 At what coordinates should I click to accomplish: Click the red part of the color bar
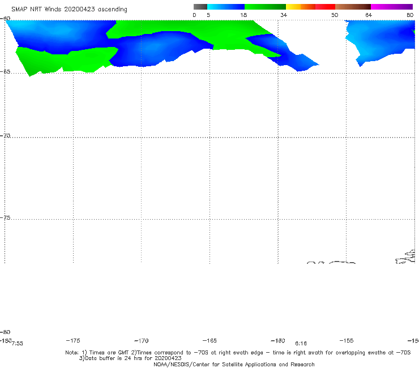coord(325,7)
